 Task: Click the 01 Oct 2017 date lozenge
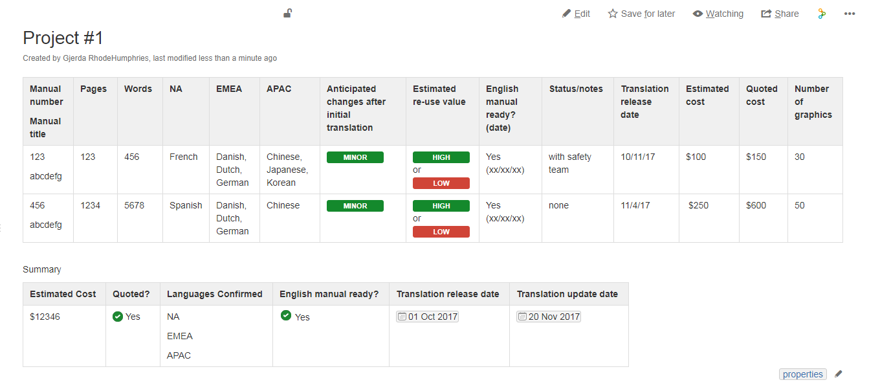(x=427, y=317)
